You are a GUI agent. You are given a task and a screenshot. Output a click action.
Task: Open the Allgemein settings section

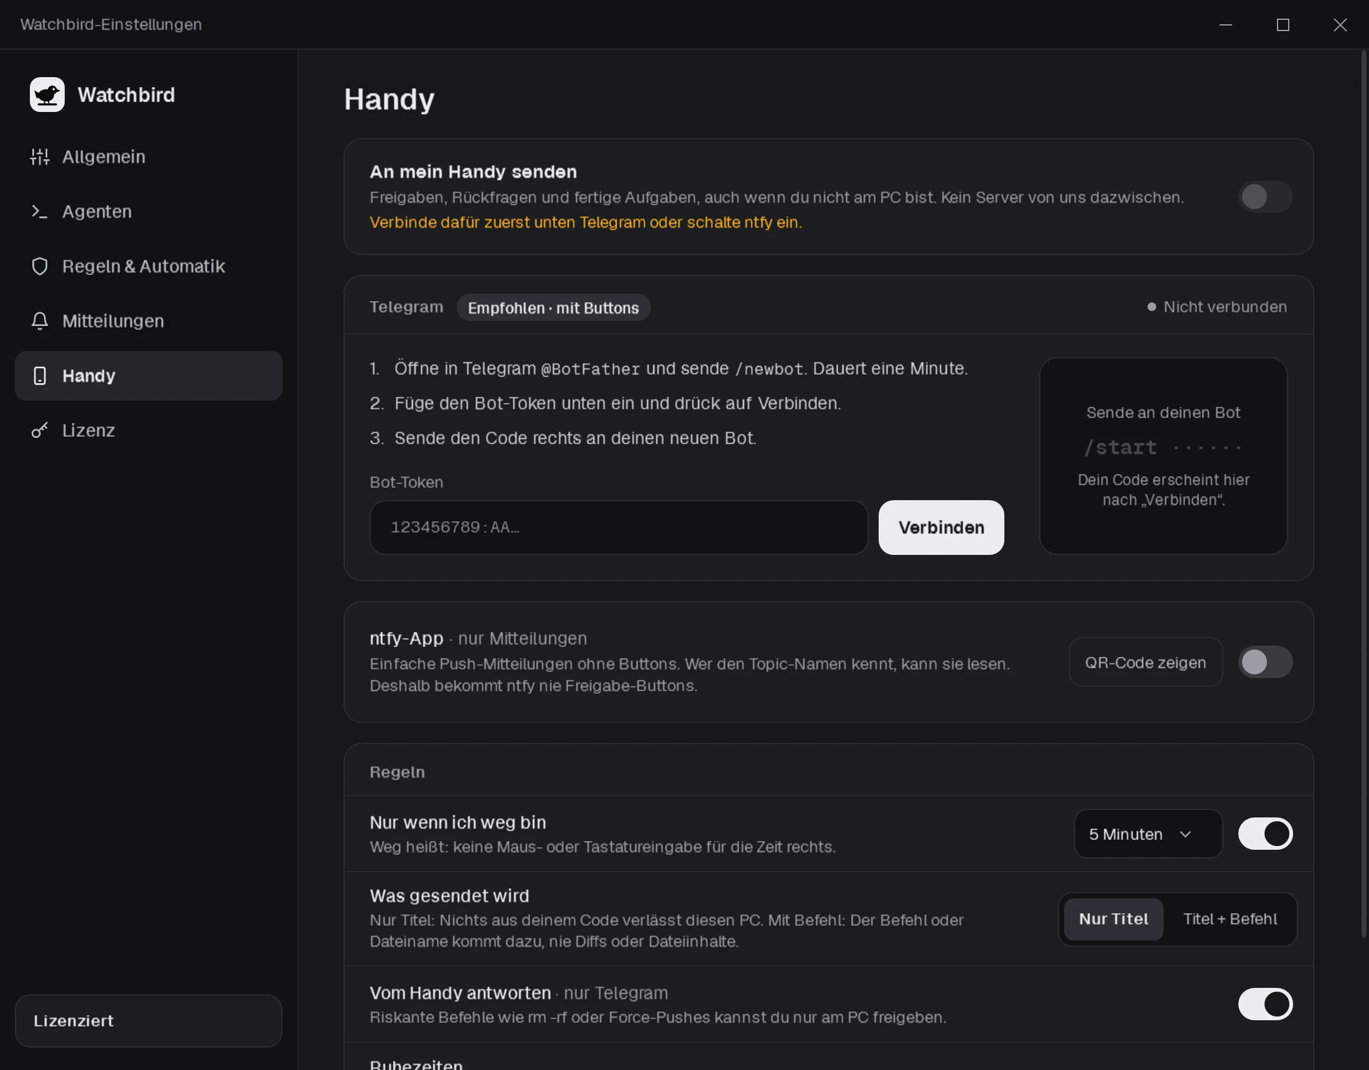click(x=149, y=157)
